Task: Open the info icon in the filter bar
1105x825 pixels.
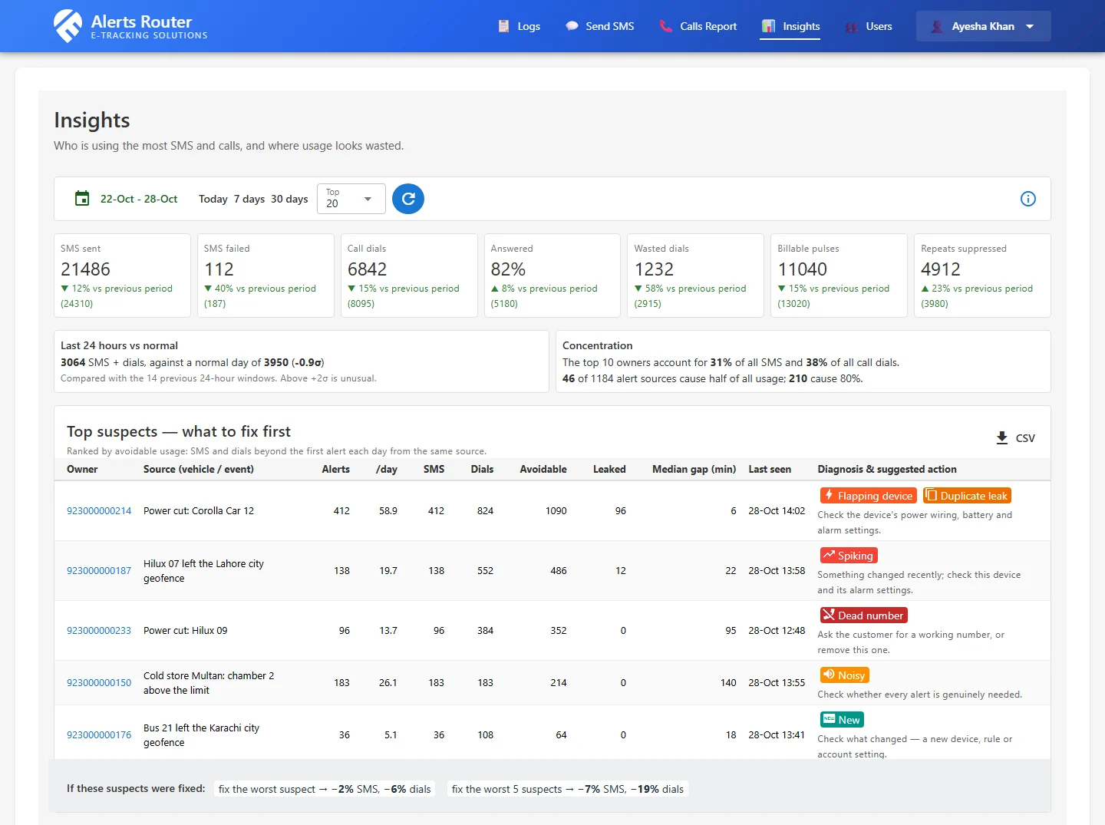Action: [x=1028, y=199]
